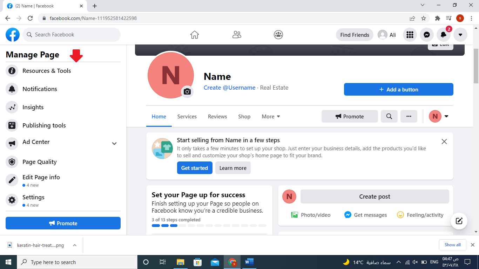479x269 pixels.
Task: Click the Create post field
Action: 375,196
